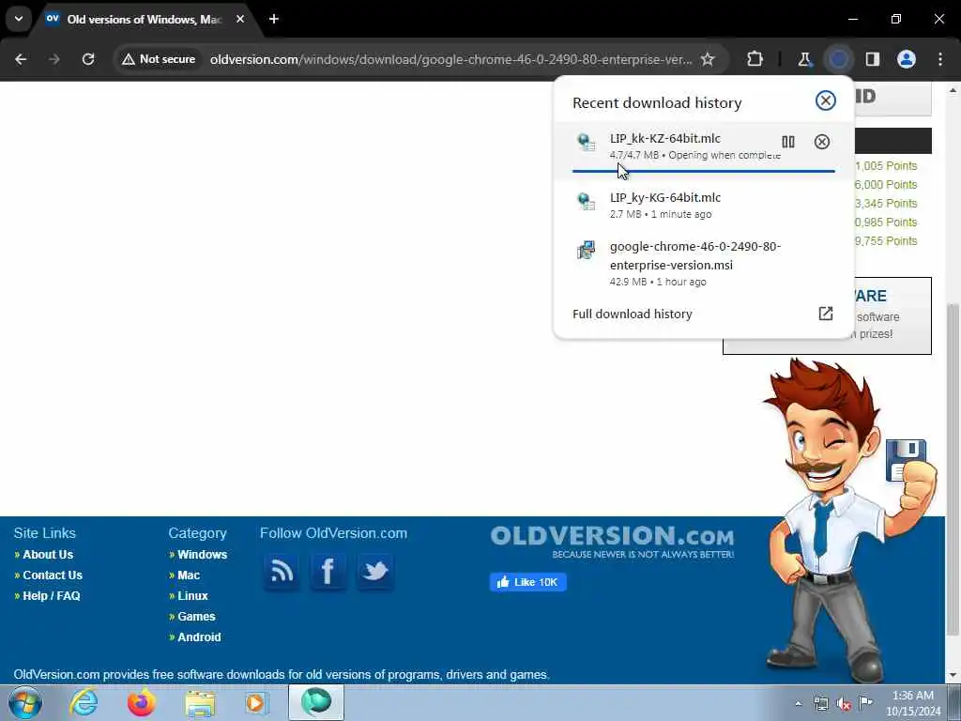The height and width of the screenshot is (721, 961).
Task: Close the Old versions of Windows tab
Action: pyautogui.click(x=240, y=19)
